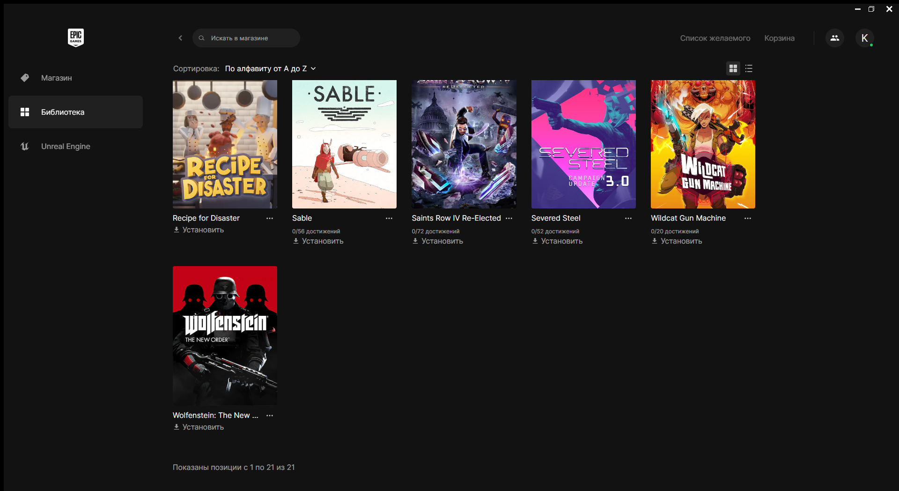Select Библиотека in the sidebar
This screenshot has height=491, width=899.
click(x=75, y=112)
